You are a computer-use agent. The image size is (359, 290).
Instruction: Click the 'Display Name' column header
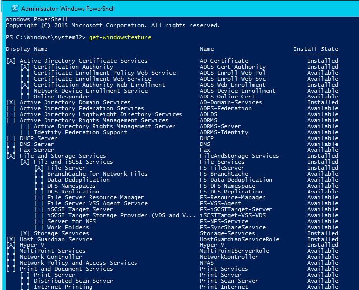click(x=27, y=49)
